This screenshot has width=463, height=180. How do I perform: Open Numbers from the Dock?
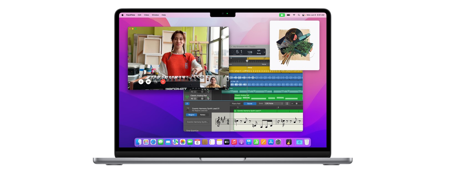click(256, 142)
